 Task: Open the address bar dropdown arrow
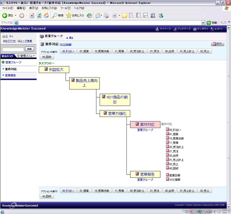[x=203, y=23]
